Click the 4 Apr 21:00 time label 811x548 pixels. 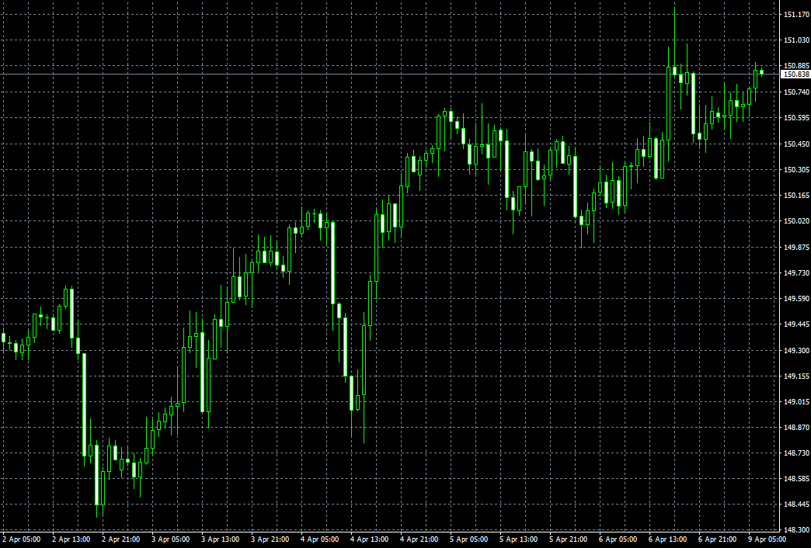(419, 539)
